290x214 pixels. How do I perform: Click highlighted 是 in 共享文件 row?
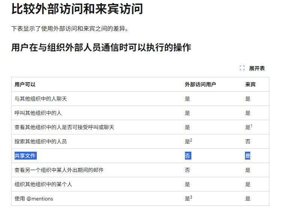pyautogui.click(x=248, y=156)
